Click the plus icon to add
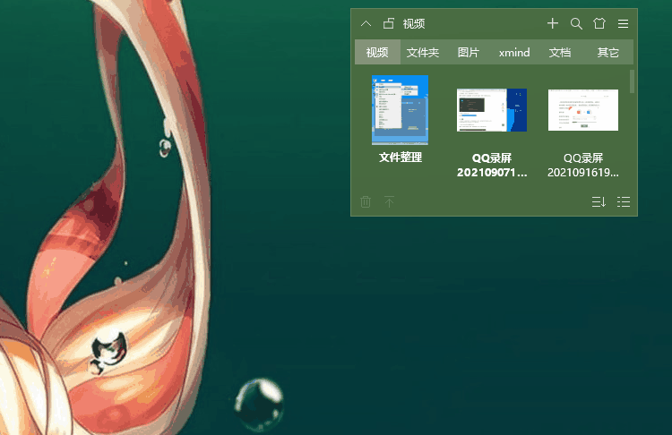The image size is (672, 435). pos(553,23)
